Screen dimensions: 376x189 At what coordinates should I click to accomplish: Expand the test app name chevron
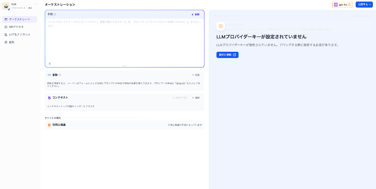[x=36, y=4]
